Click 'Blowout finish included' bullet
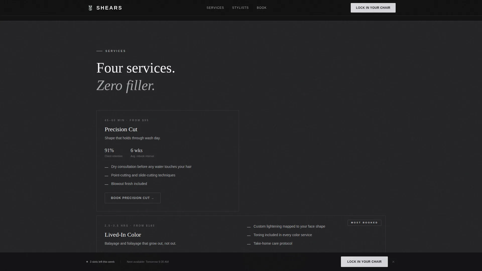This screenshot has height=271, width=482. point(129,184)
